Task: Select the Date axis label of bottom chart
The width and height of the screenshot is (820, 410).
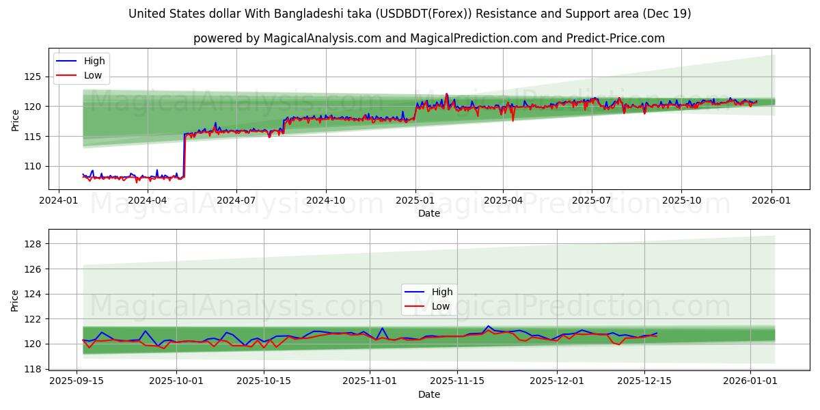Action: point(428,394)
